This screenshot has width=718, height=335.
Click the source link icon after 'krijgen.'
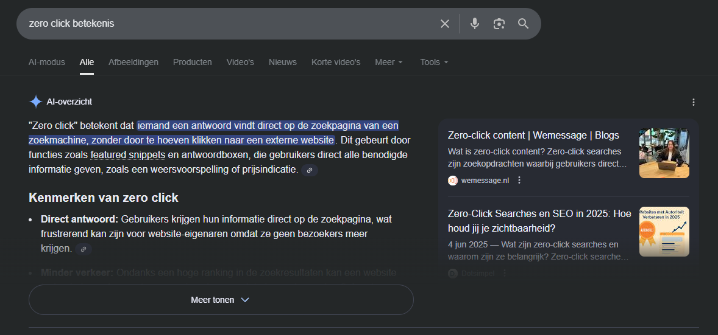point(84,249)
